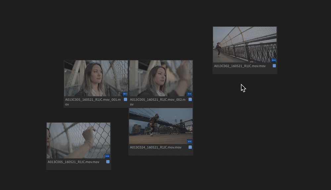
Task: Click the file name A013C005_160521_R1JC.mov_002.mov
Action: (x=158, y=102)
